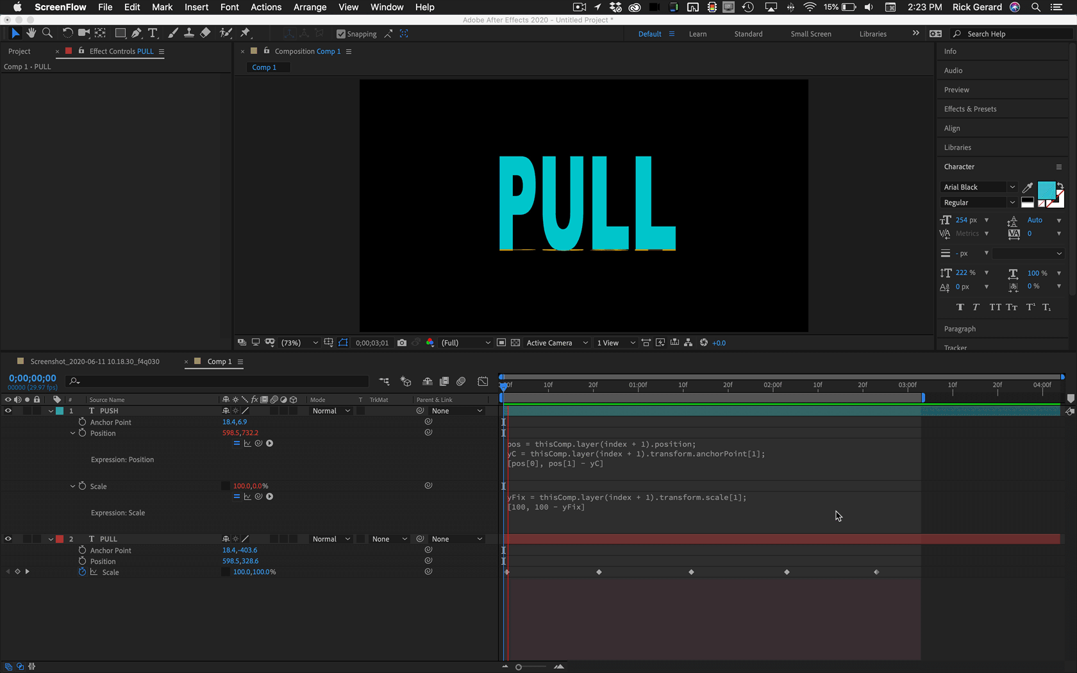Hide the PULL layer with its eye icon
Viewport: 1077px width, 673px height.
8,539
